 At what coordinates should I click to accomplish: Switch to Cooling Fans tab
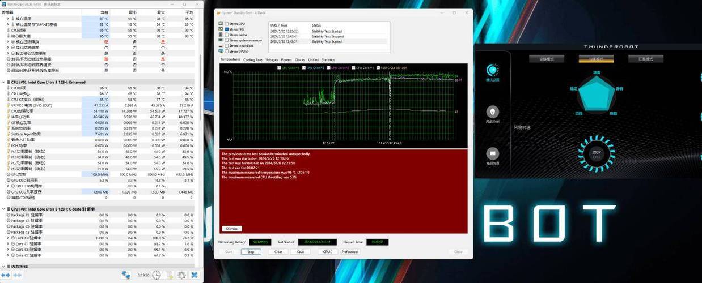coord(253,59)
